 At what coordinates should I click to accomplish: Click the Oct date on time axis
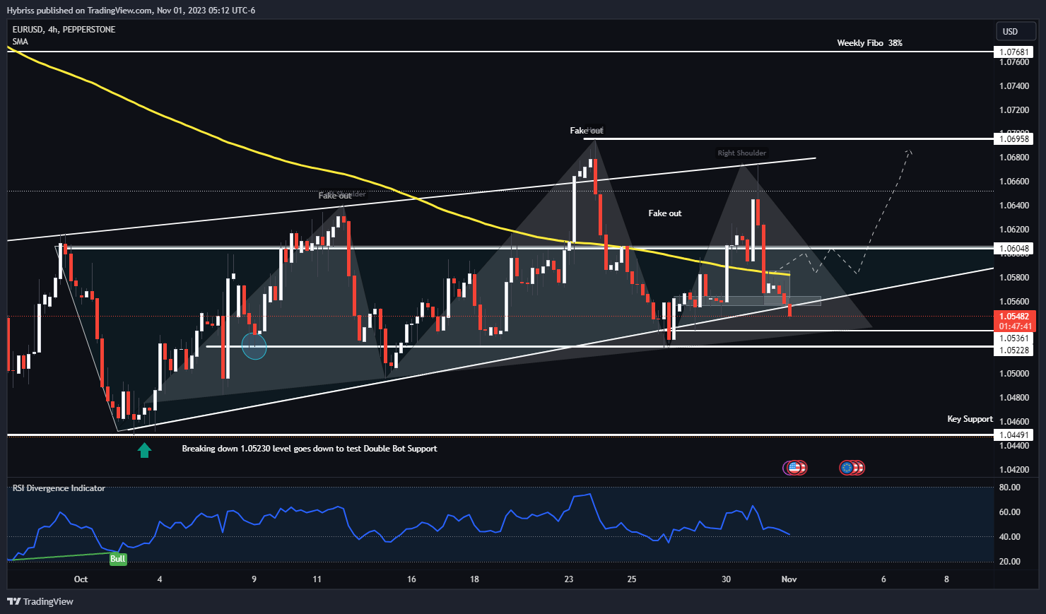click(x=81, y=579)
